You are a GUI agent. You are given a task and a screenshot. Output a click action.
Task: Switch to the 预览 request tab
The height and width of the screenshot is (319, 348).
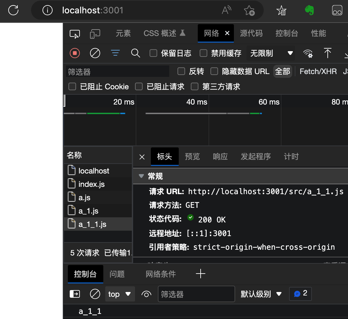[x=192, y=157]
